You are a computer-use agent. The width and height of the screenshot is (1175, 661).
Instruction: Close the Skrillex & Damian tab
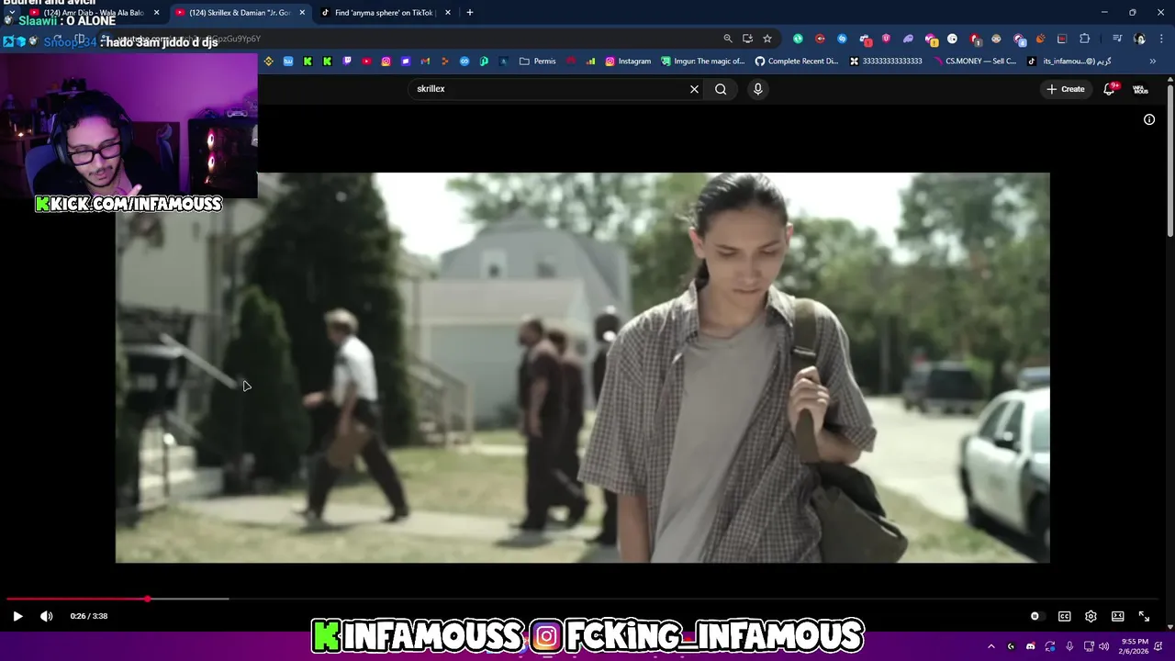click(x=302, y=13)
